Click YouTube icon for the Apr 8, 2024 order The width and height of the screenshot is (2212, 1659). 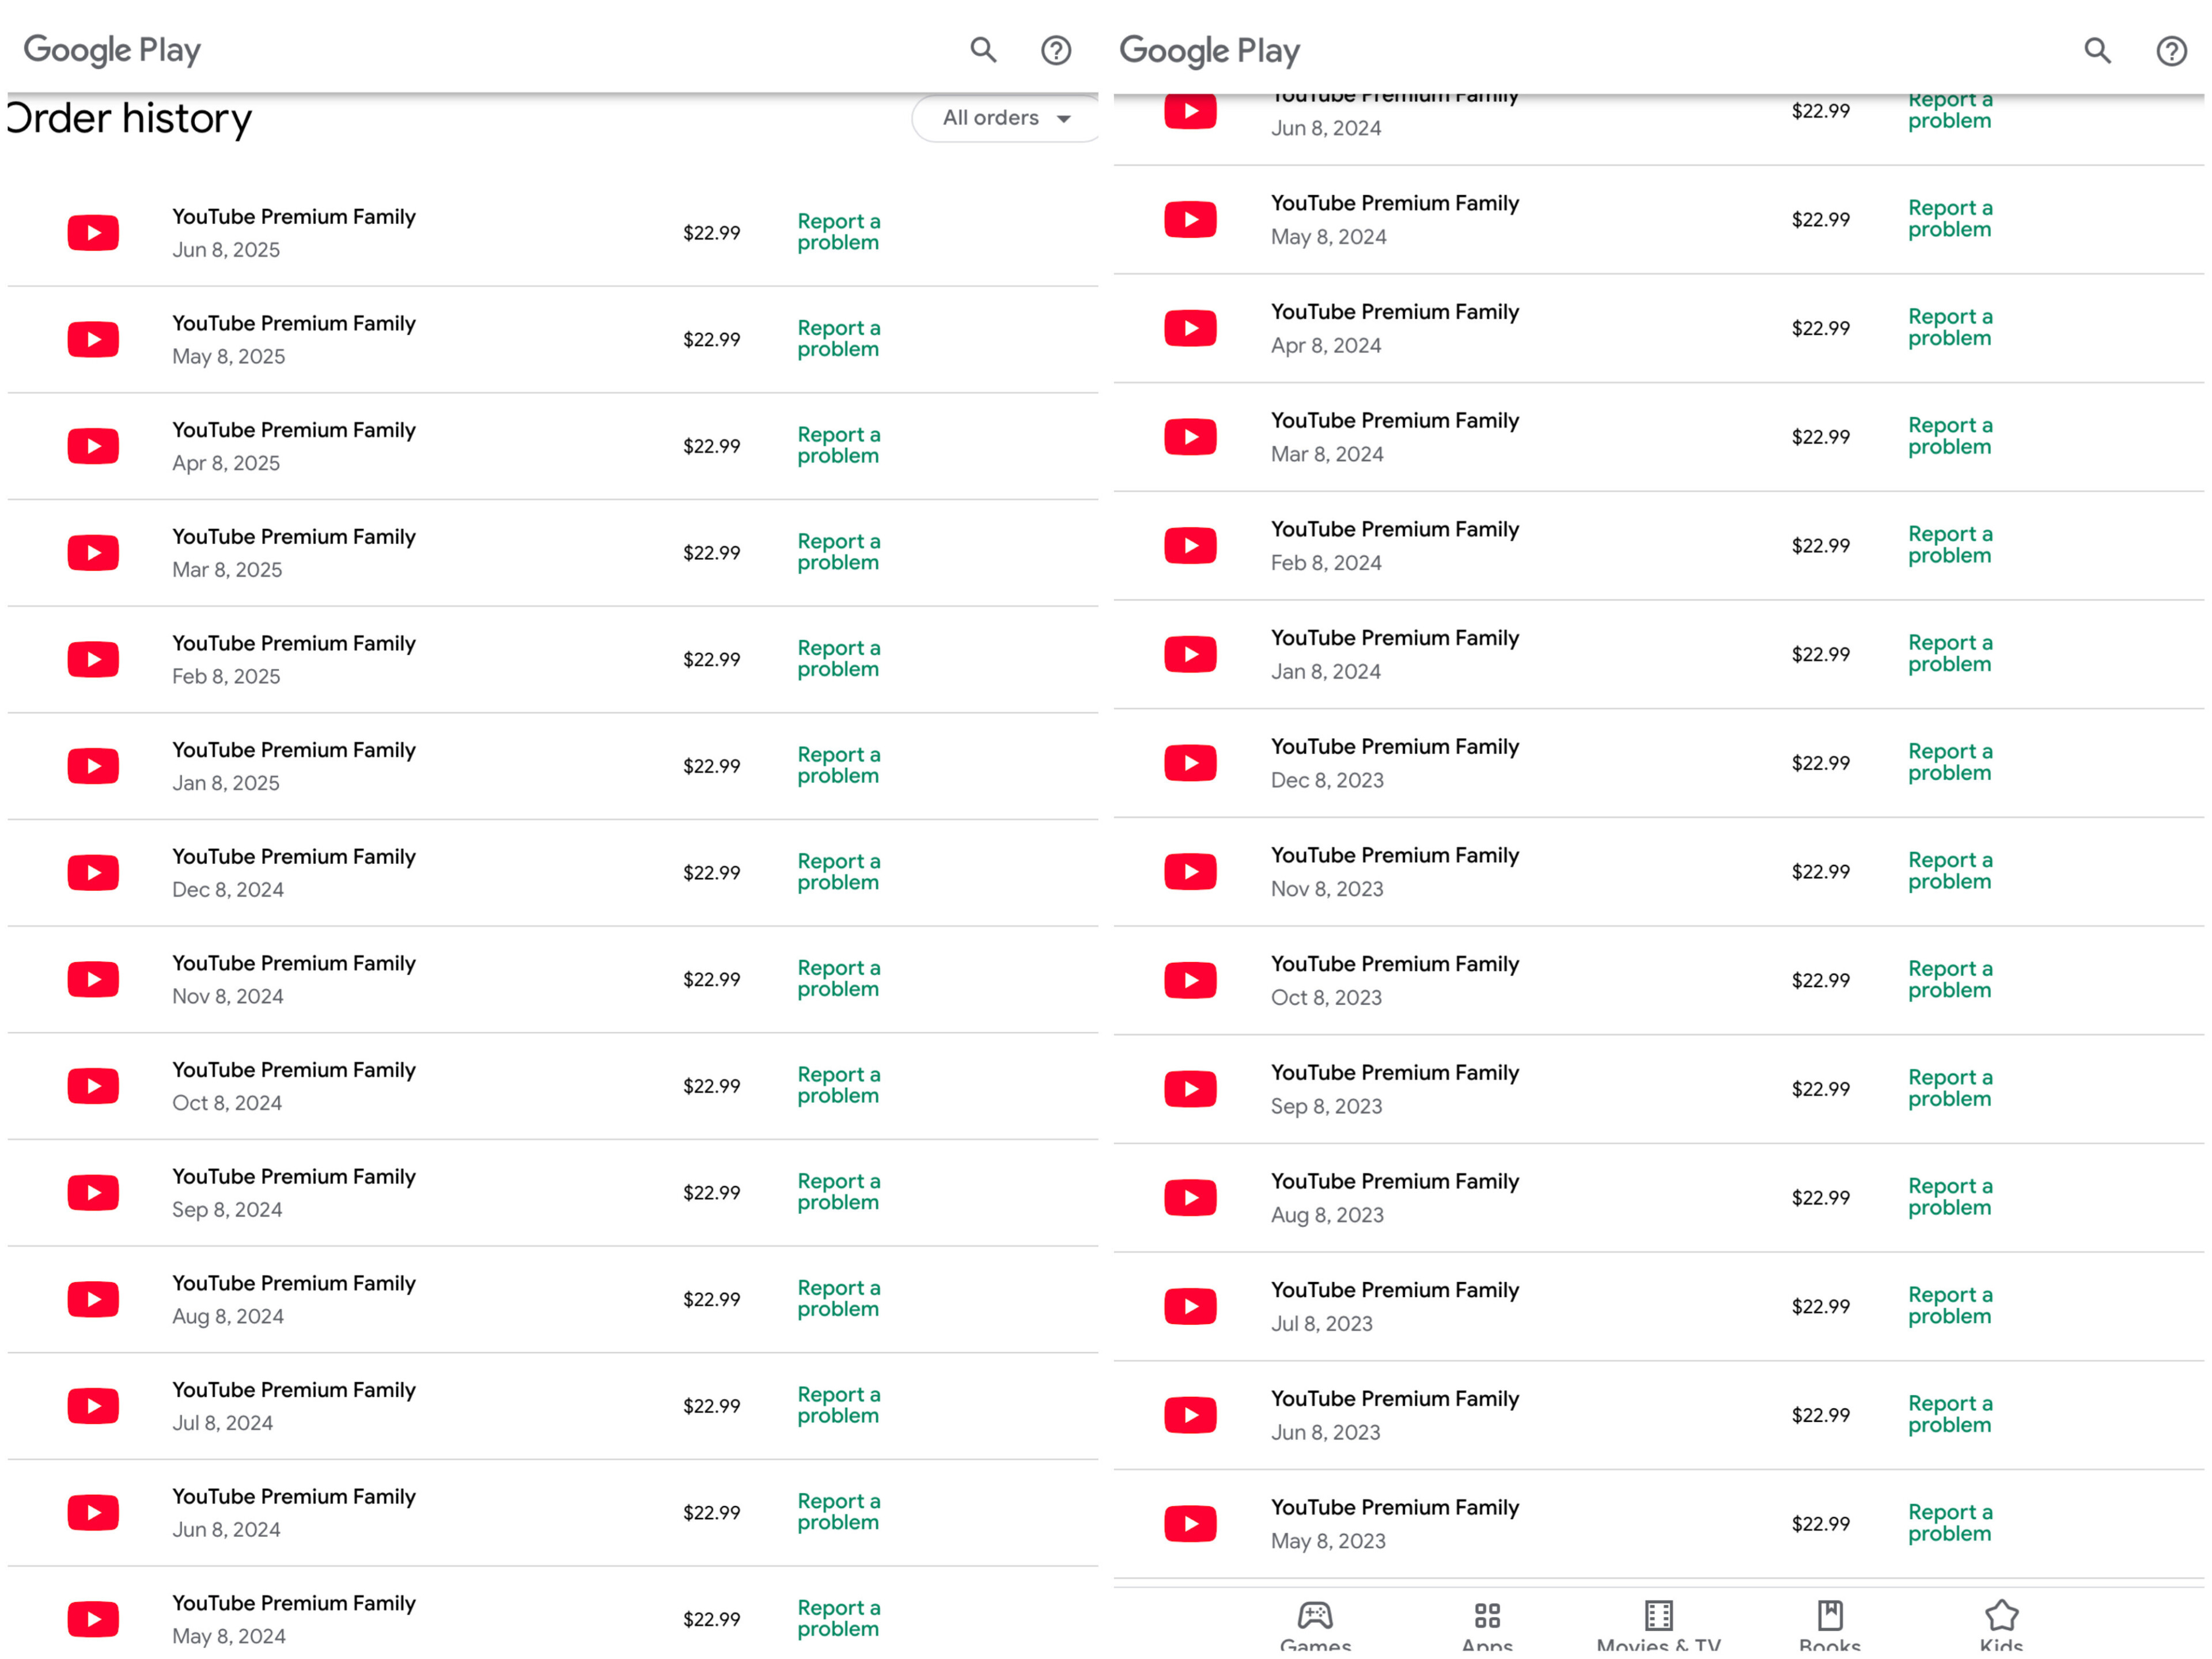pos(1190,328)
